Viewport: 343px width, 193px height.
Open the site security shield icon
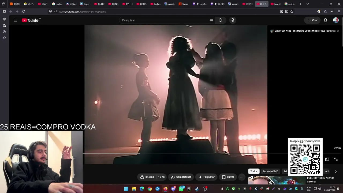(50, 12)
